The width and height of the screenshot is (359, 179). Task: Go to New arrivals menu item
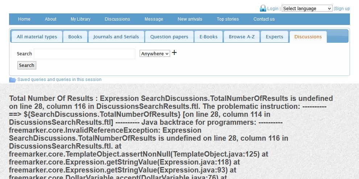190,19
